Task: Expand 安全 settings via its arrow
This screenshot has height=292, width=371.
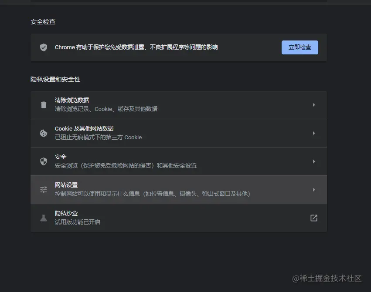Action: click(314, 161)
